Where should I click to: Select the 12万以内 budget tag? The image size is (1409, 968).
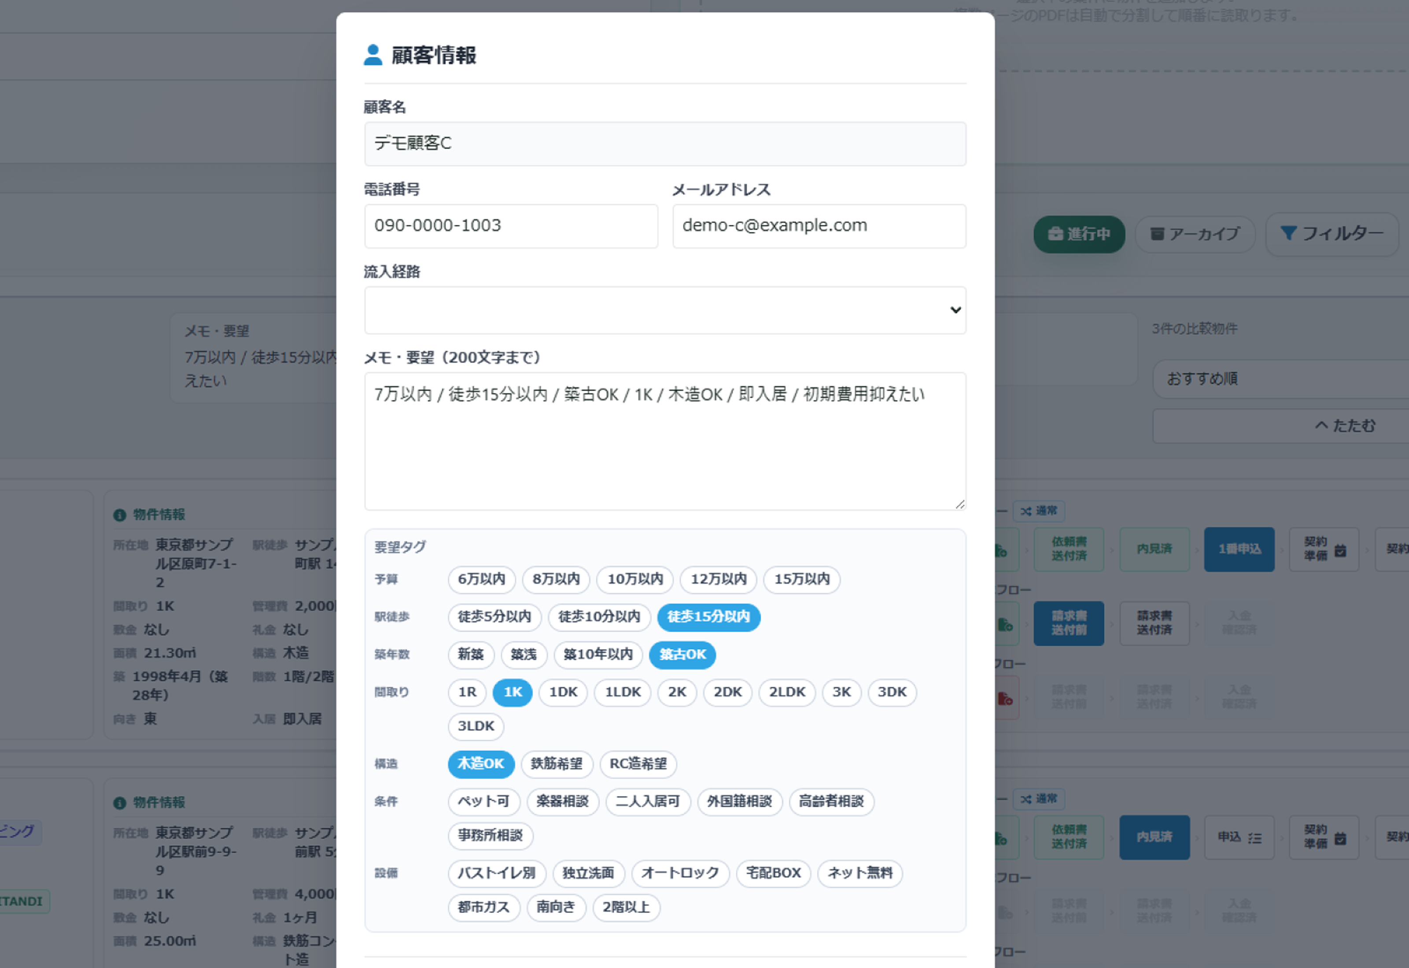[719, 579]
